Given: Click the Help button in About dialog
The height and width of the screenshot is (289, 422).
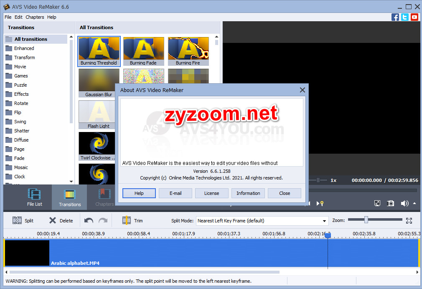Looking at the screenshot, I should point(139,193).
